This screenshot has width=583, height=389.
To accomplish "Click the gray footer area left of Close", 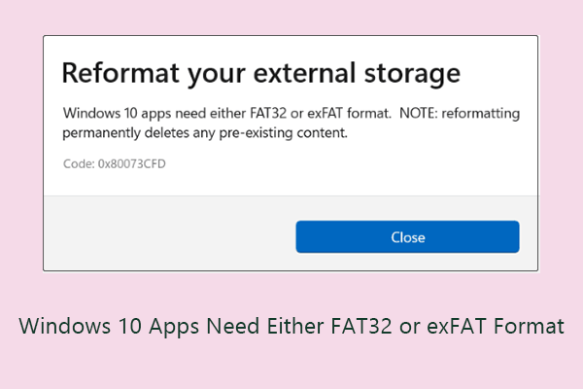I will click(165, 236).
